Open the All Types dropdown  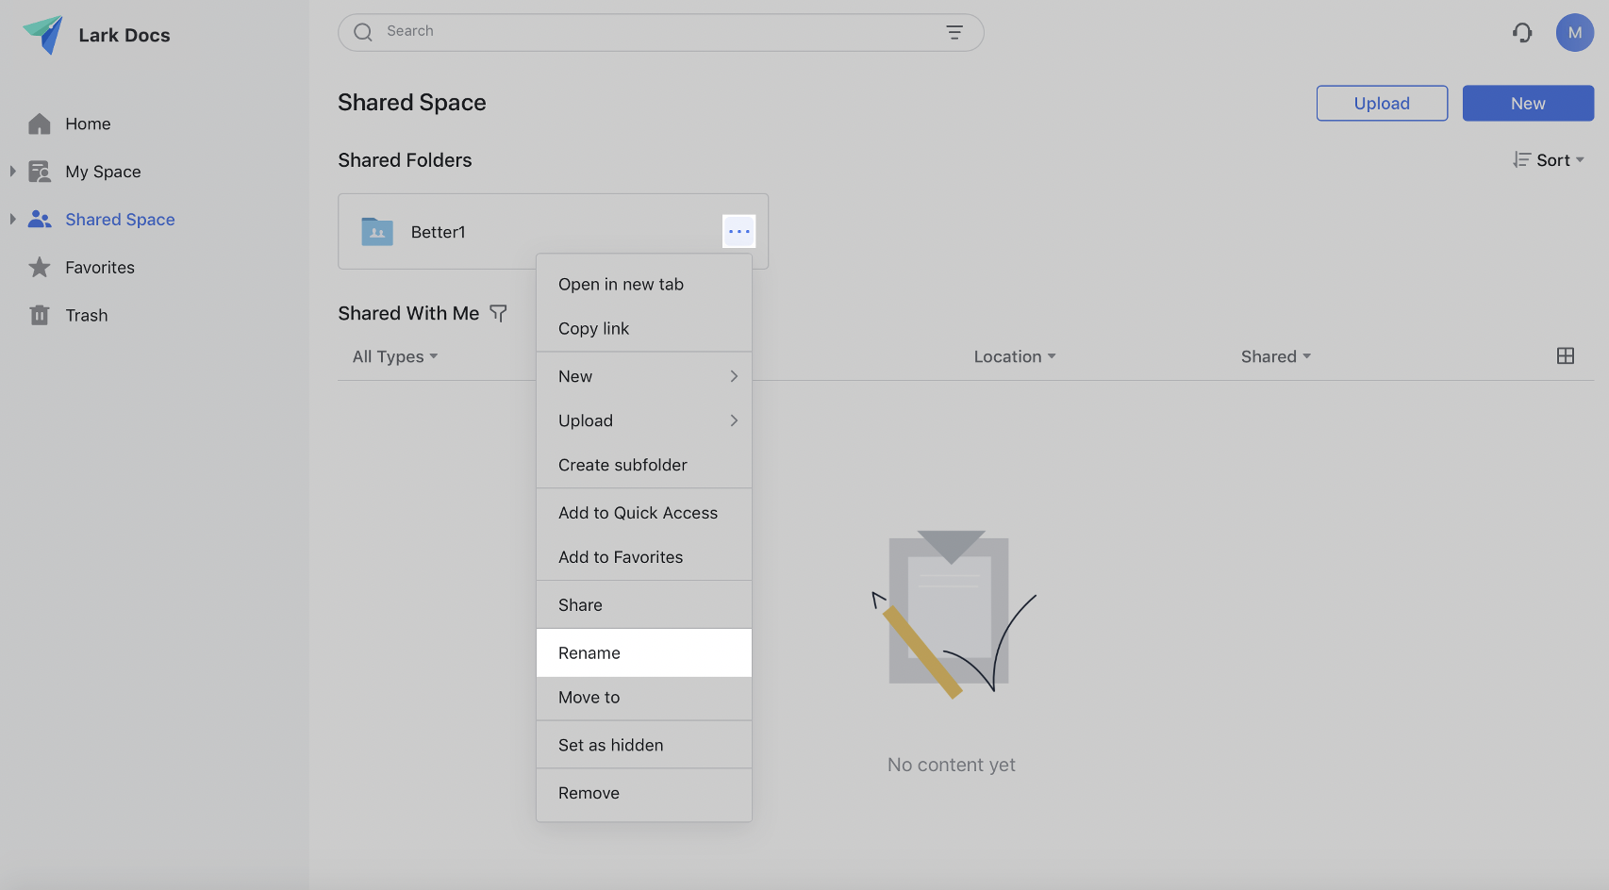point(394,356)
